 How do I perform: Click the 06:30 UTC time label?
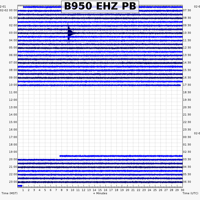click(x=187, y=182)
